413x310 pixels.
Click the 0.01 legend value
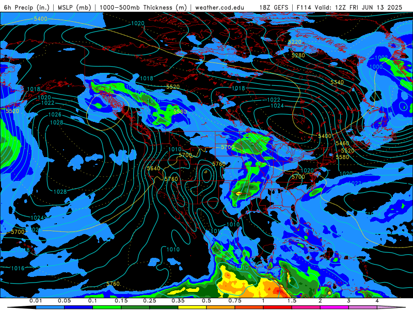[x=35, y=301]
